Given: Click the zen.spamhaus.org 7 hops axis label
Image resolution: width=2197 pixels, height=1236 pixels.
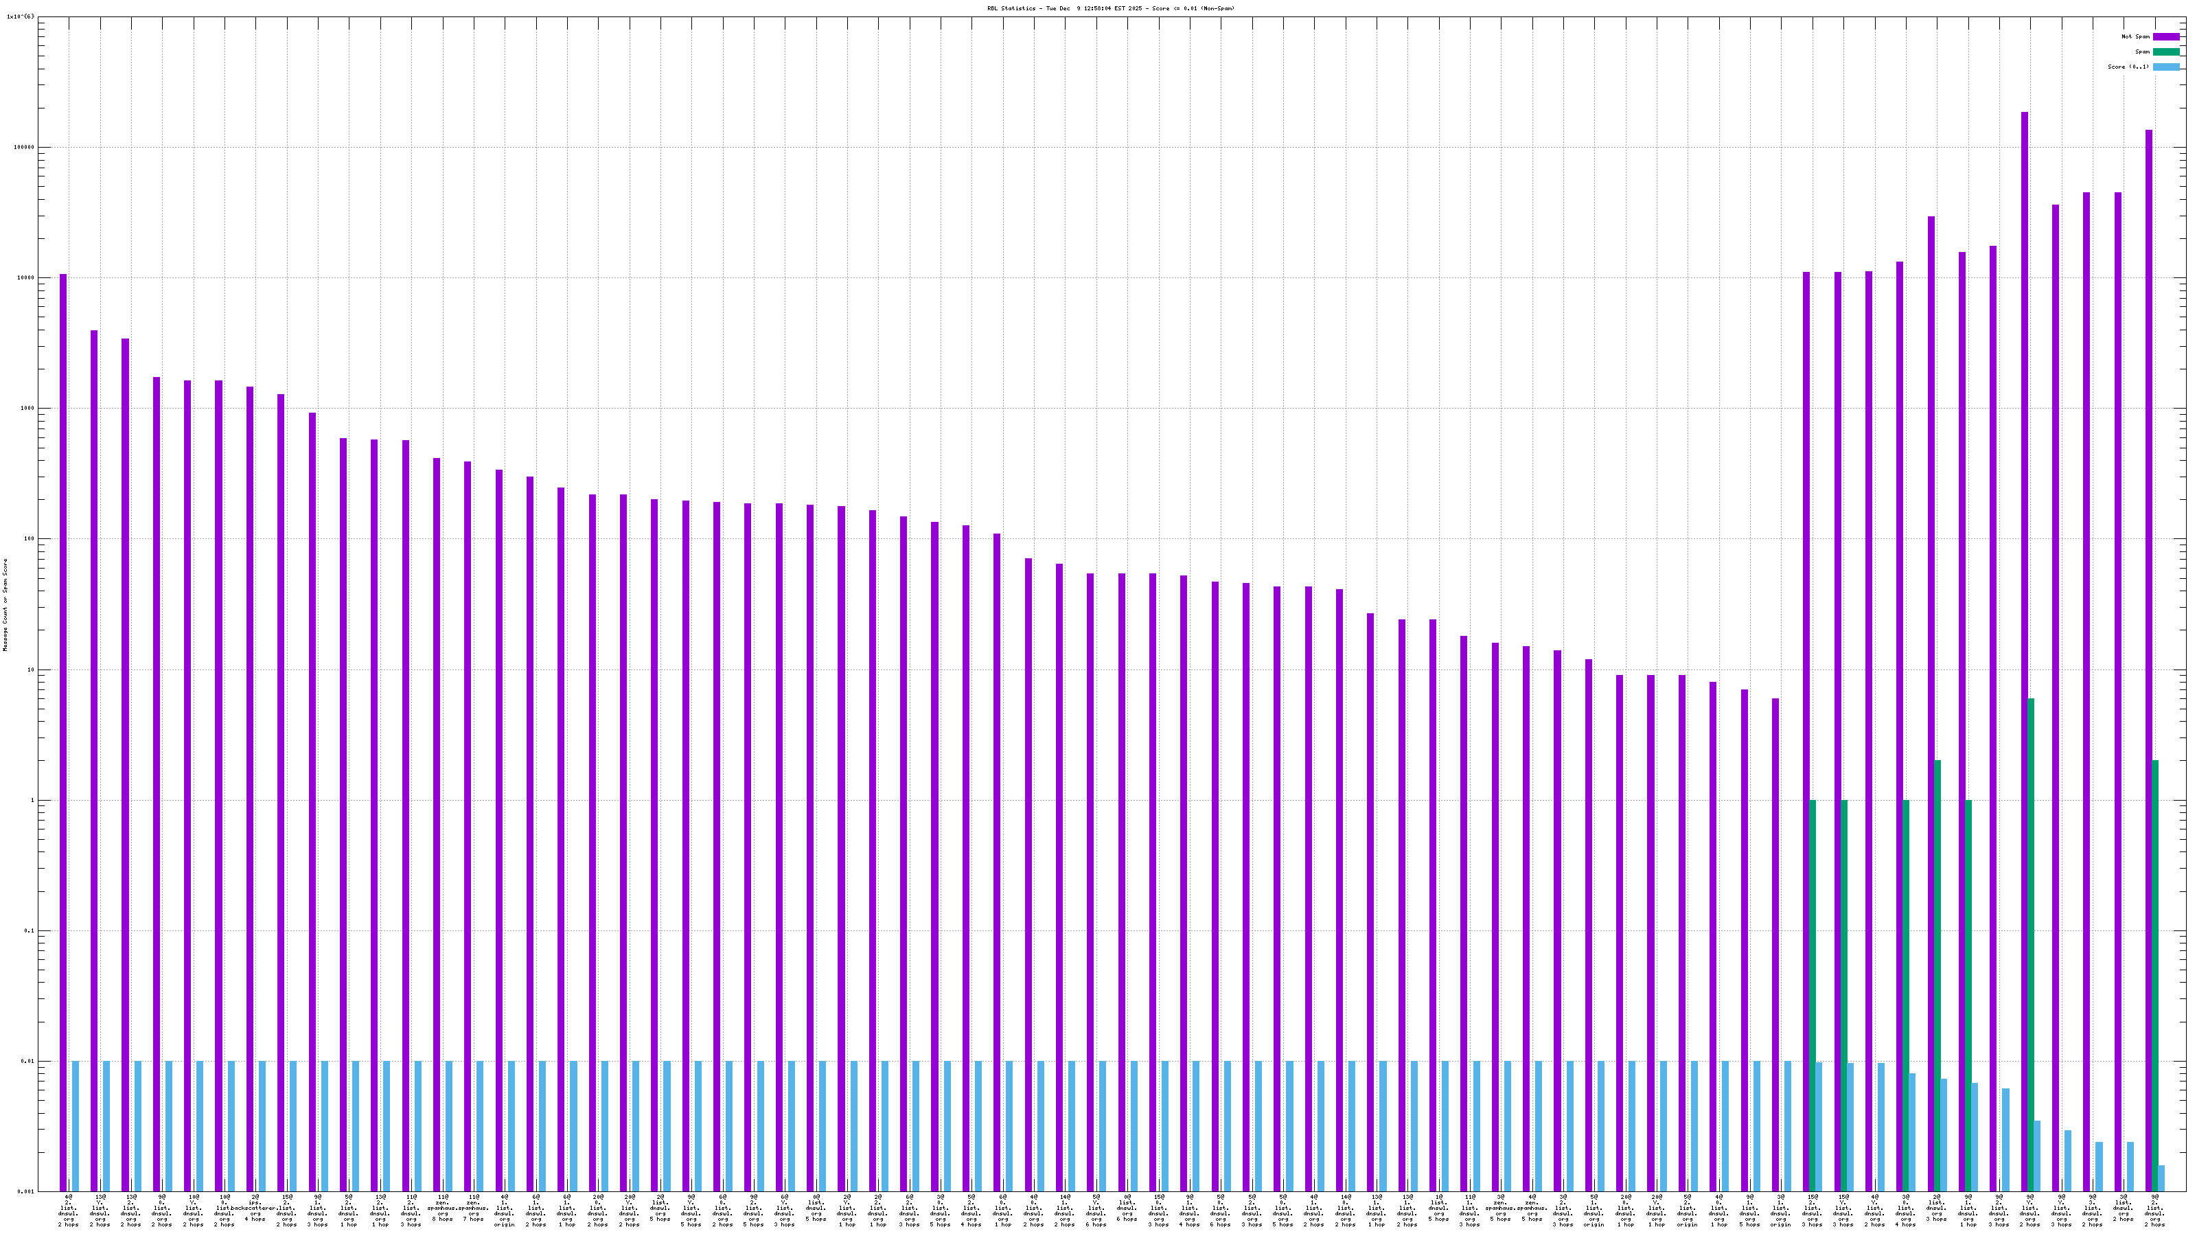Looking at the screenshot, I should (x=473, y=1209).
